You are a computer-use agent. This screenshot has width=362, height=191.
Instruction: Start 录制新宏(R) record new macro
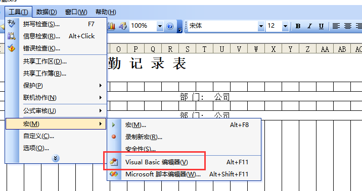click(184, 137)
